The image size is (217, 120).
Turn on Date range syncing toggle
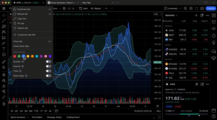[x=48, y=76]
